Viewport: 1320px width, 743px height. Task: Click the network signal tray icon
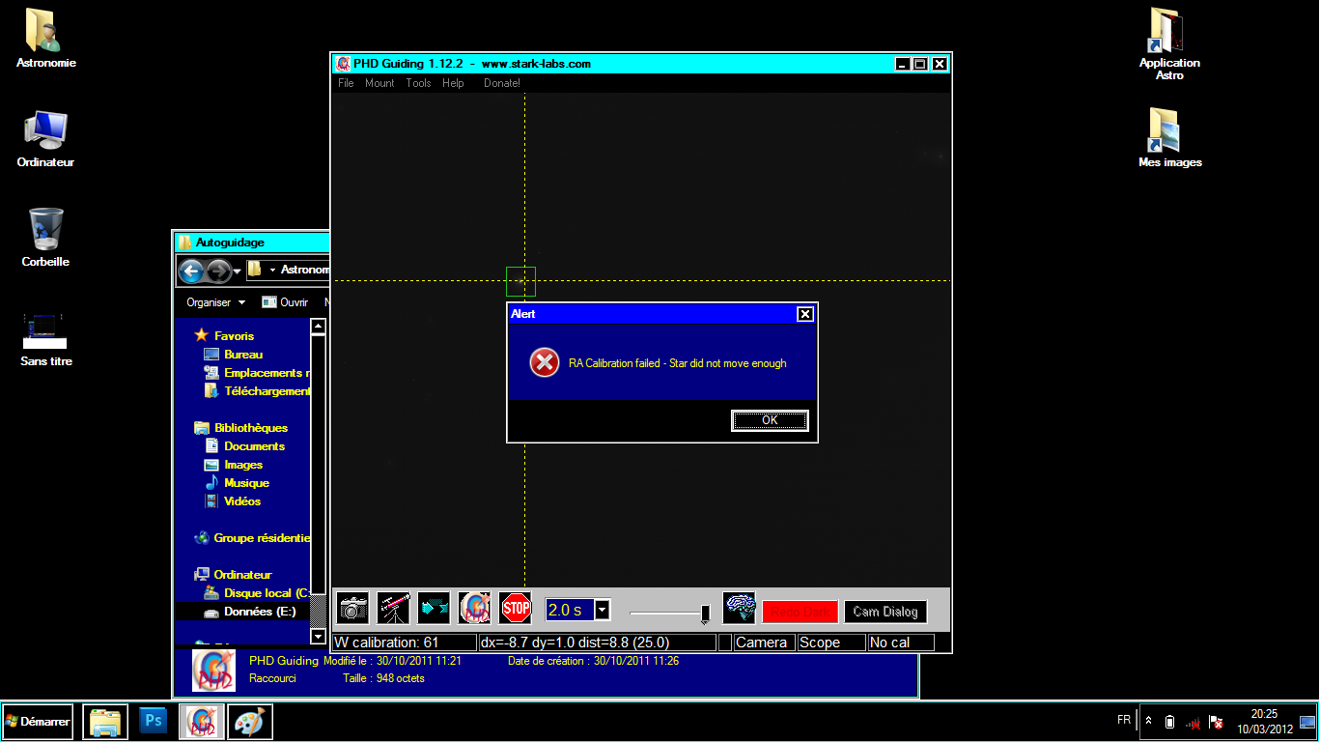click(1194, 722)
